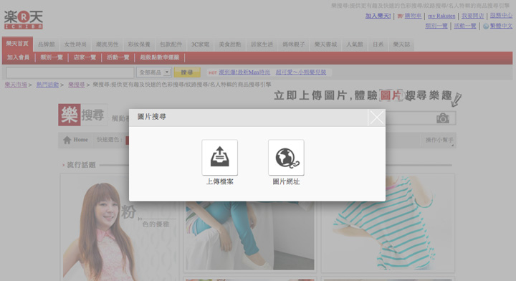Click the shopping cart icon

(400, 16)
